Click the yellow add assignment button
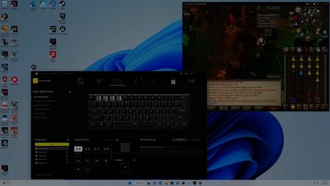 pos(52,144)
